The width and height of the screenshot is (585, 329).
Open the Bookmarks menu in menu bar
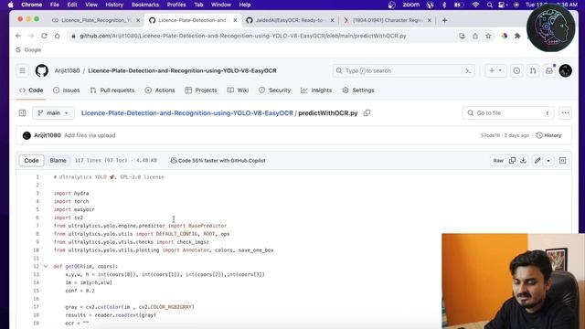(145, 5)
